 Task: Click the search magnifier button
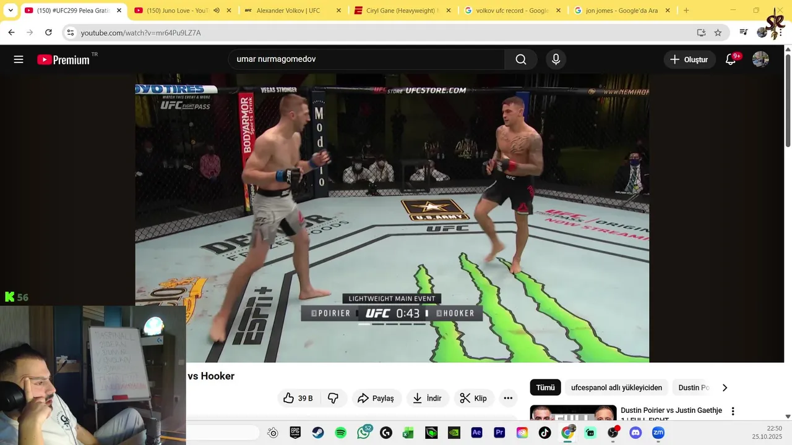coord(521,59)
